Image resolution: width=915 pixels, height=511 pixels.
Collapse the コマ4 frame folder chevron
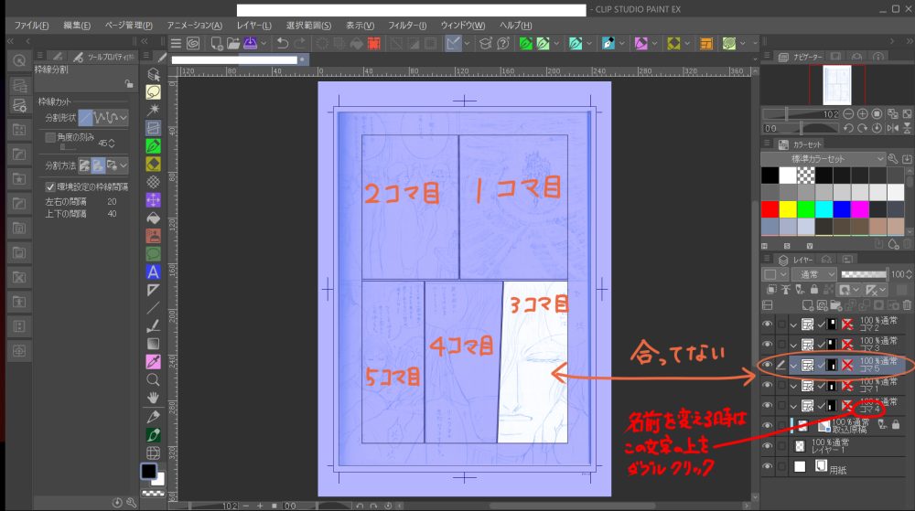(793, 407)
